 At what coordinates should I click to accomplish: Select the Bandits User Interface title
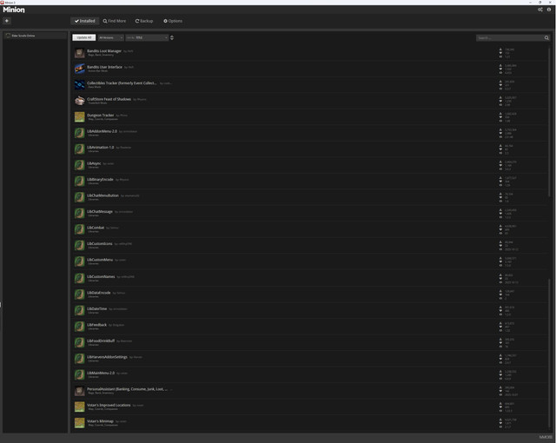pos(104,67)
